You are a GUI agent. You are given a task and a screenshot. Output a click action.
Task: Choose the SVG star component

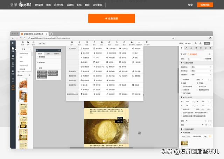[96, 58]
